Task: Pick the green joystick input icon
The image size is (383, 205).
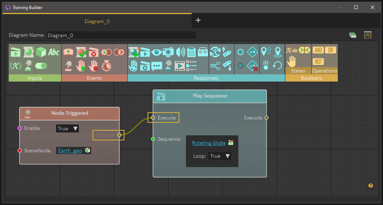Action: click(x=28, y=66)
